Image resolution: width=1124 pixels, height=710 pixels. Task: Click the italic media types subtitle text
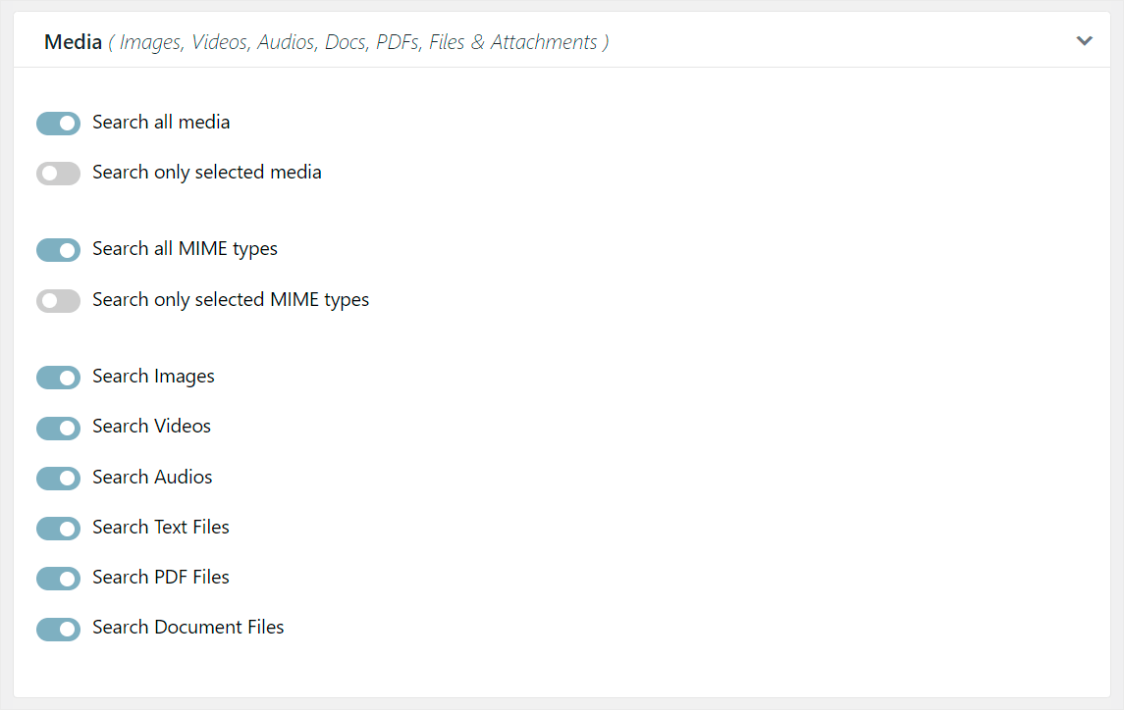pyautogui.click(x=358, y=41)
